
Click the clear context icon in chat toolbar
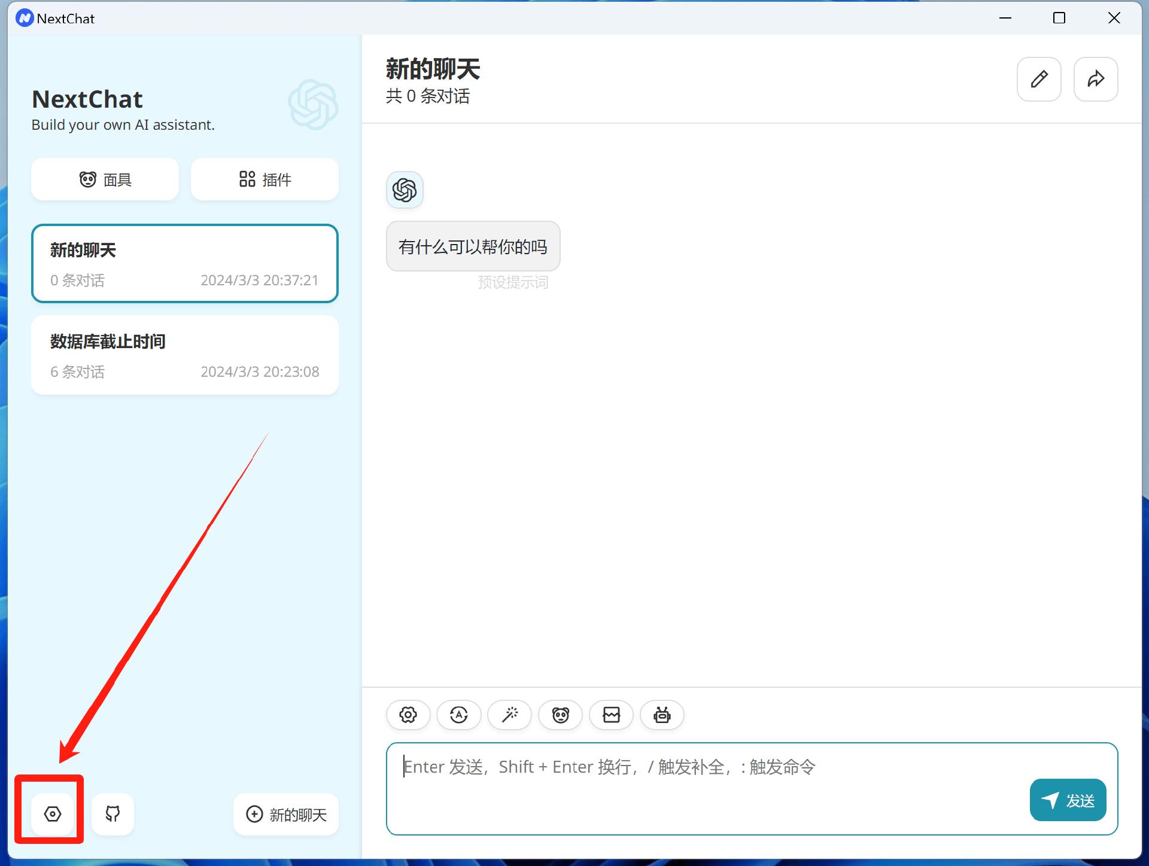tap(611, 715)
